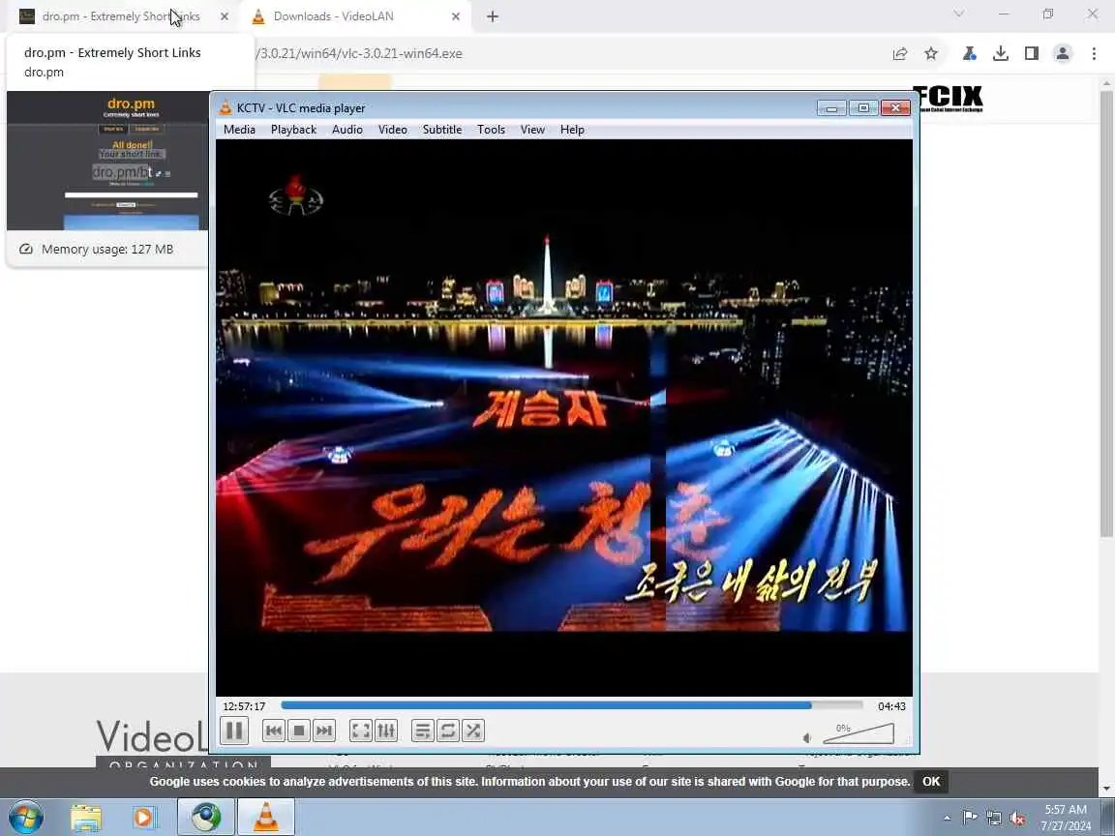The image size is (1115, 836).
Task: Minimize the VLC media player window
Action: click(831, 108)
